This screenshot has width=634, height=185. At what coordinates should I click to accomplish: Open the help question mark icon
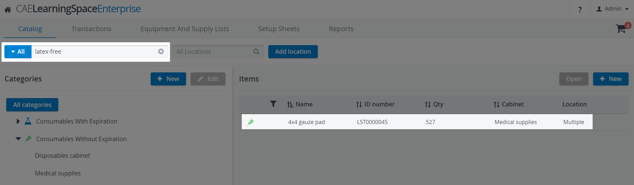580,10
